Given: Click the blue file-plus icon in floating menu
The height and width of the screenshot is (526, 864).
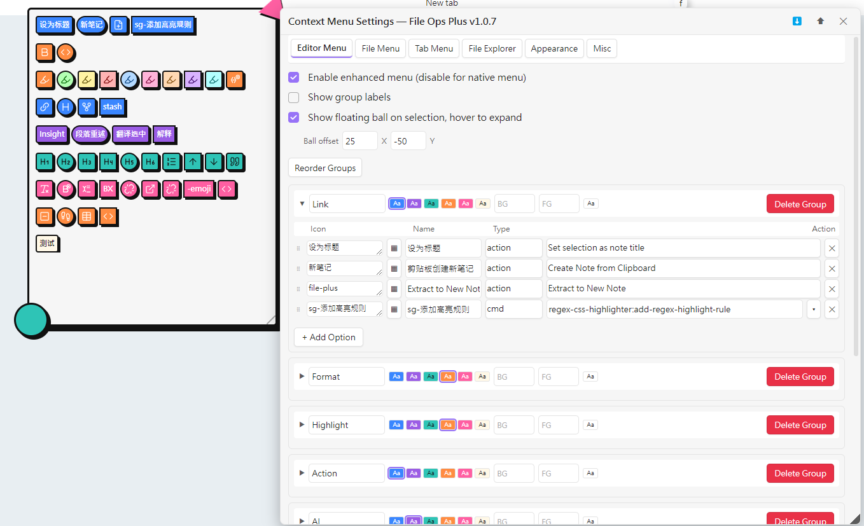Looking at the screenshot, I should (x=118, y=25).
